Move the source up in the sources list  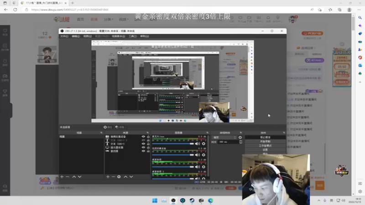pyautogui.click(x=125, y=177)
